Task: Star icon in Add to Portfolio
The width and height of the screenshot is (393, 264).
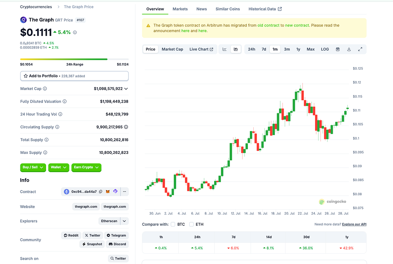Action: (26, 76)
